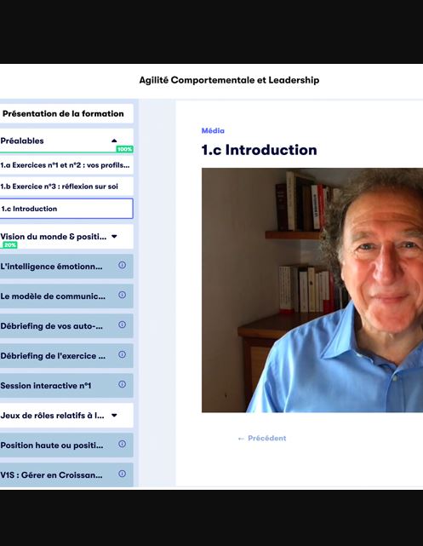This screenshot has height=546, width=423.
Task: Click the Le modèle de communic... module label
Action: (x=53, y=296)
